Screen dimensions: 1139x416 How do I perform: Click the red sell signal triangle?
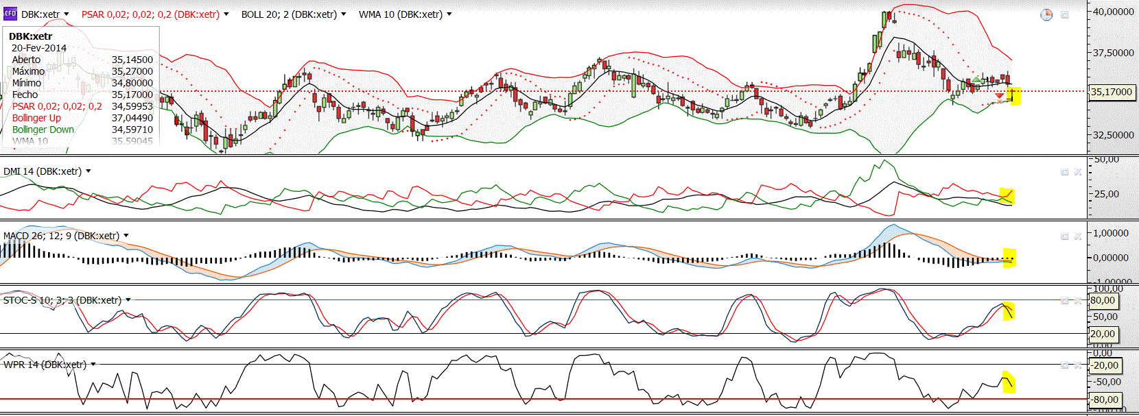click(999, 96)
